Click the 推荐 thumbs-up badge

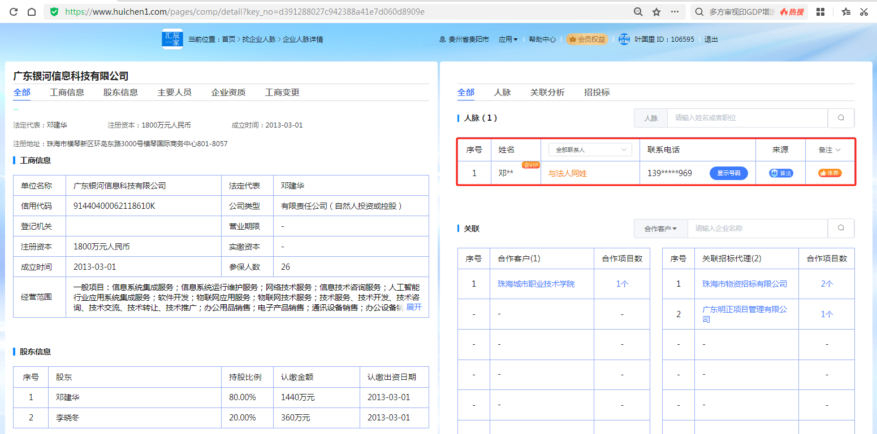pos(830,173)
